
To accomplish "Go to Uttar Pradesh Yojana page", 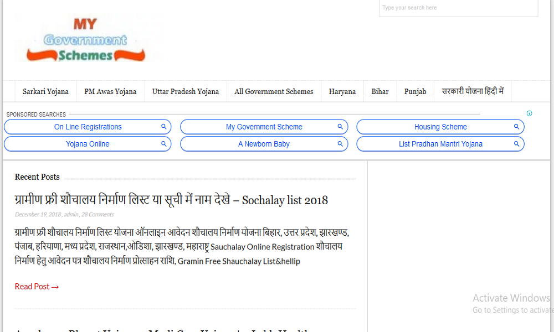I will click(186, 92).
